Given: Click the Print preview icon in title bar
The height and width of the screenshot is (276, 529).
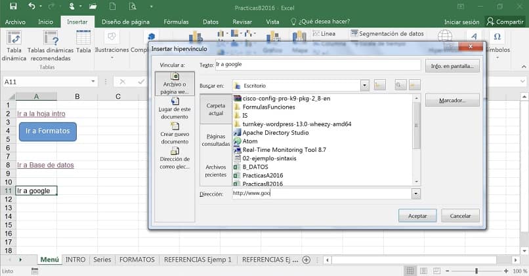Looking at the screenshot, I should coord(133,7).
